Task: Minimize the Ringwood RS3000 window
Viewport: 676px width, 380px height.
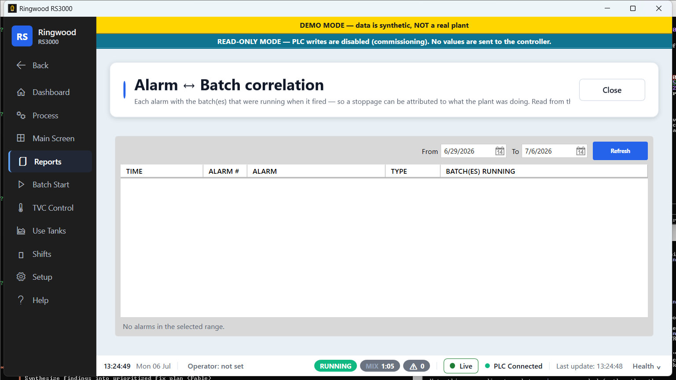Action: point(607,8)
